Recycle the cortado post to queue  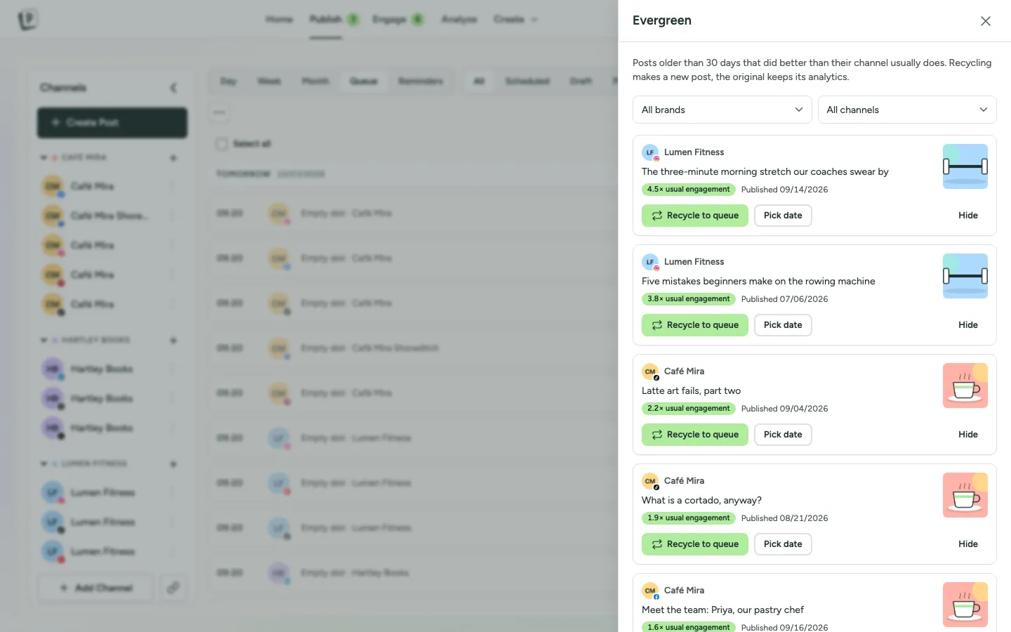point(695,544)
